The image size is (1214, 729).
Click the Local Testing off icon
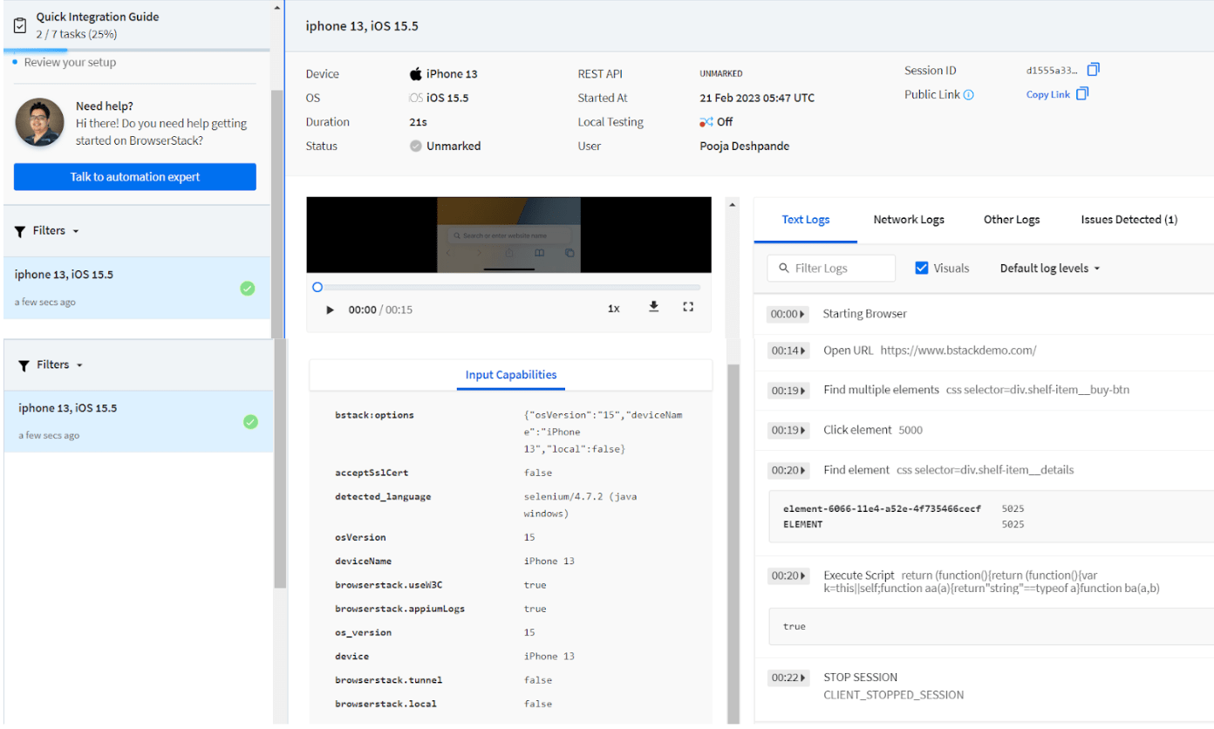(706, 122)
